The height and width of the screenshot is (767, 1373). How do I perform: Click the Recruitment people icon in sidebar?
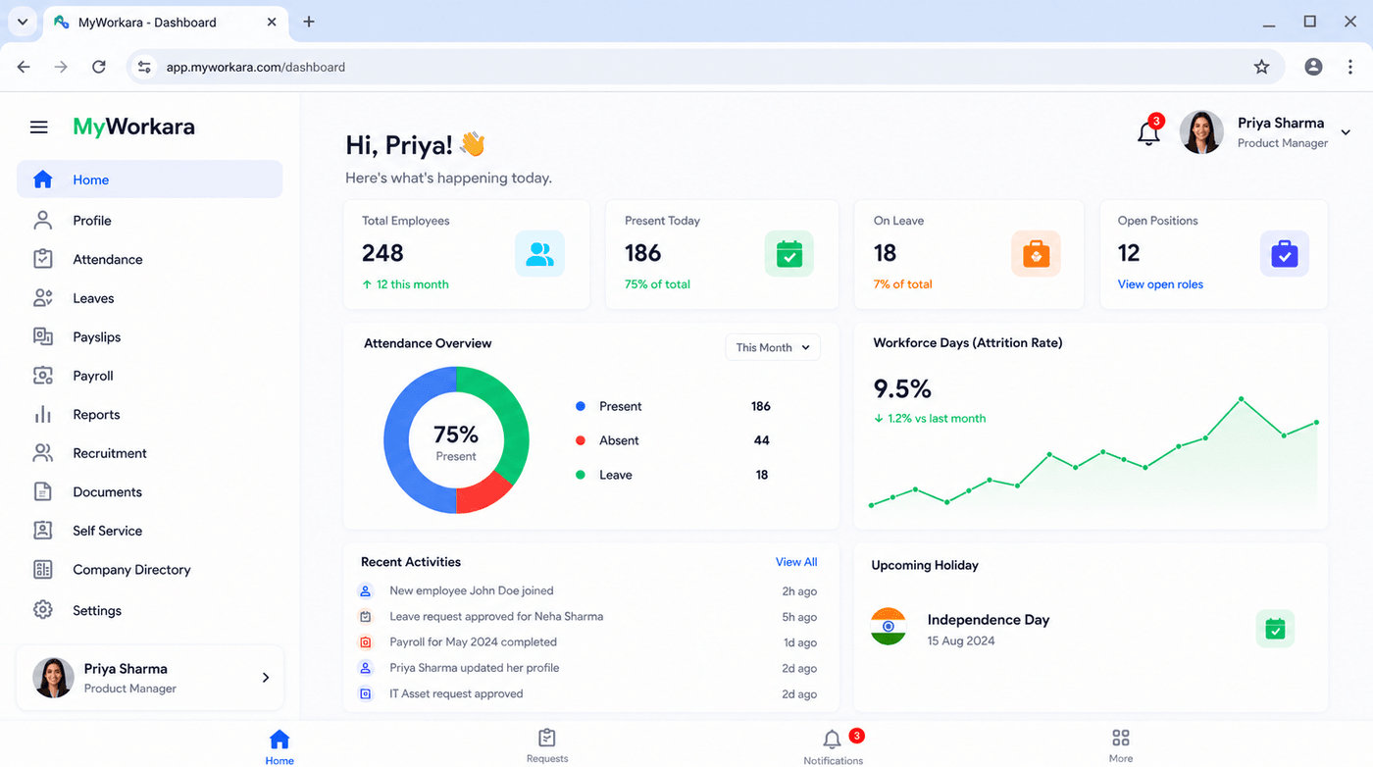42,453
